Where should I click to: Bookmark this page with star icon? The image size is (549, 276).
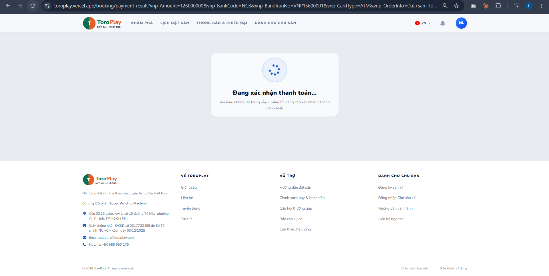(x=456, y=6)
